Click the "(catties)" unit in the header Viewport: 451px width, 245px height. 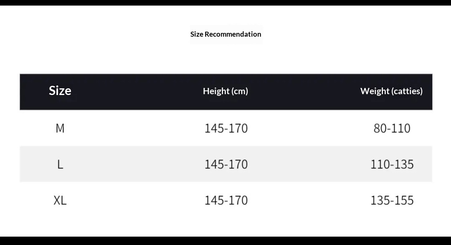pyautogui.click(x=407, y=91)
